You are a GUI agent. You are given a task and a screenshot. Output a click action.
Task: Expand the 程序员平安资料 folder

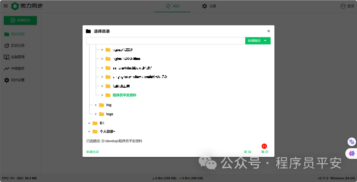pyautogui.click(x=102, y=95)
